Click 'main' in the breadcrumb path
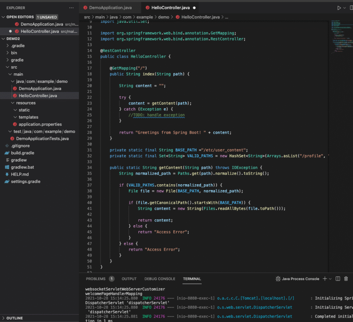The image size is (353, 322). pos(100,17)
